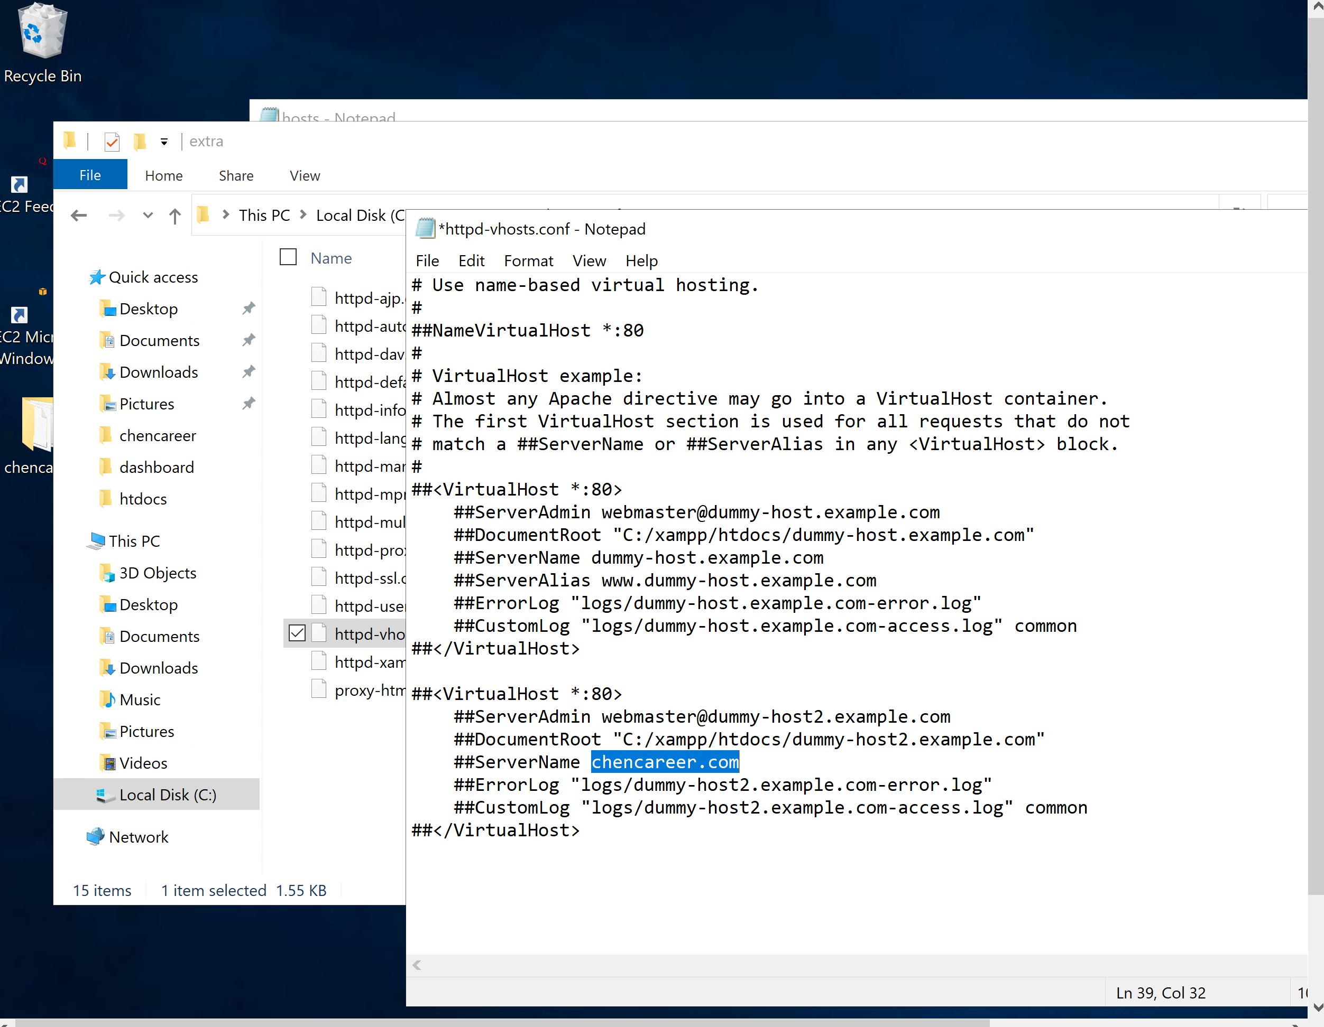
Task: Sort by the Name column header
Action: tap(331, 258)
